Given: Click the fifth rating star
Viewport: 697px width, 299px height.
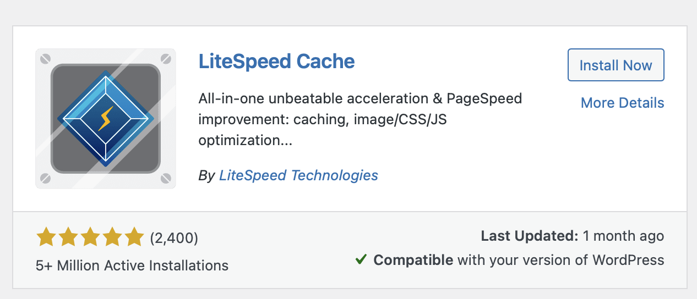Looking at the screenshot, I should point(134,238).
